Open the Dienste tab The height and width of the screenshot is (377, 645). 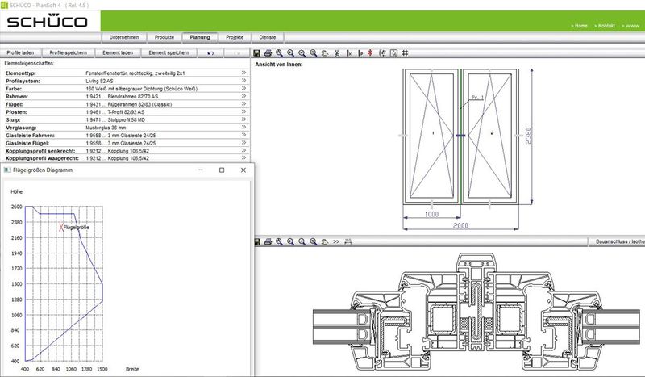pyautogui.click(x=268, y=37)
